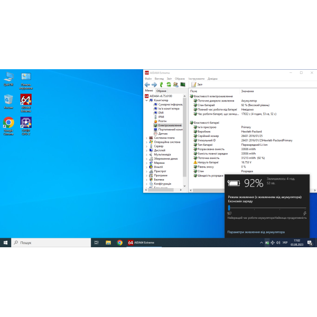Collapse the Комп'ютер tree node

146,100
